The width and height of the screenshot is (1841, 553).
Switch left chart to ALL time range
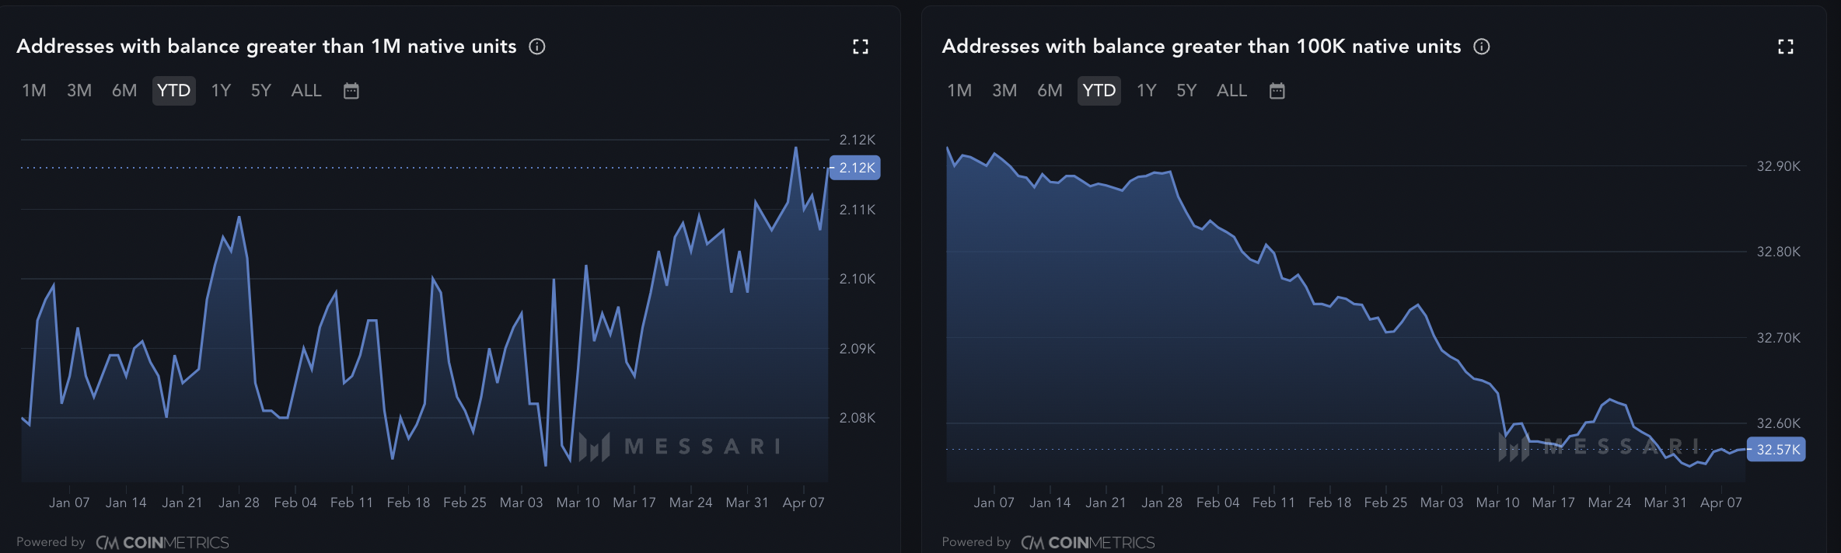click(x=306, y=91)
